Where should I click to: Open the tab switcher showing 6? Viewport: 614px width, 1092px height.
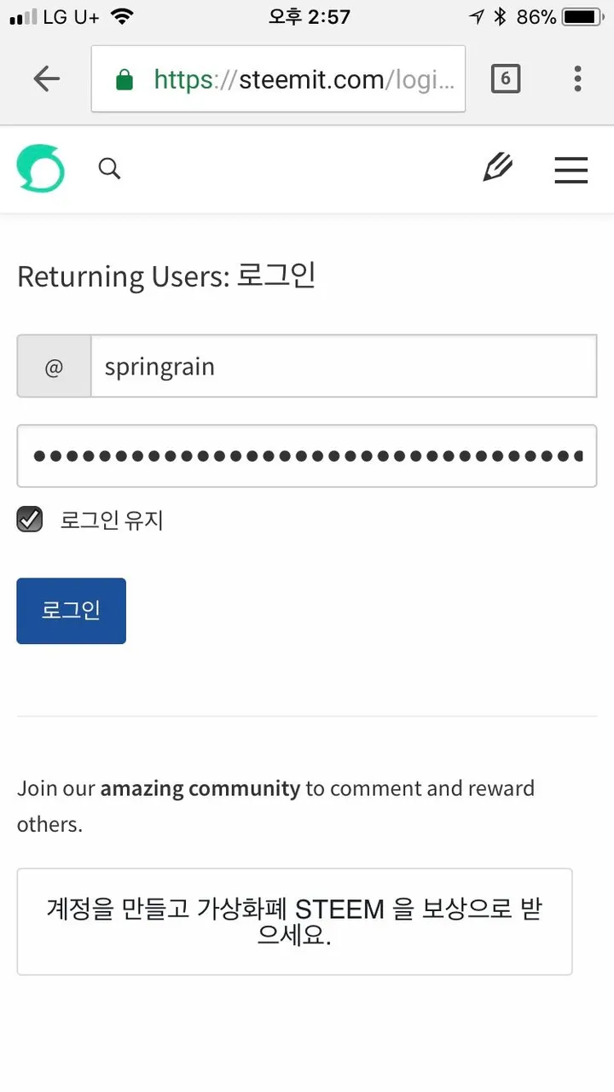[505, 79]
